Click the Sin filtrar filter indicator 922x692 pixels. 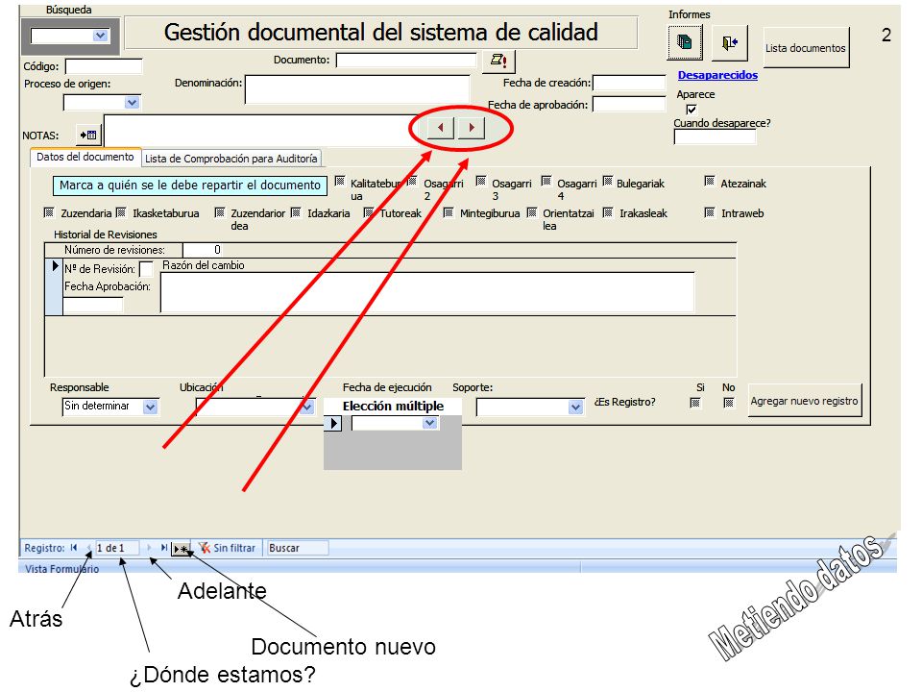[227, 548]
